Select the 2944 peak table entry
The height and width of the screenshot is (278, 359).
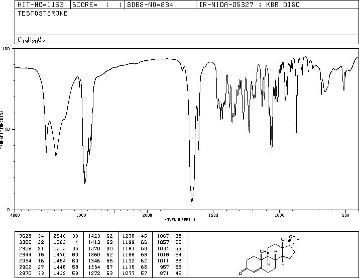click(x=32, y=254)
